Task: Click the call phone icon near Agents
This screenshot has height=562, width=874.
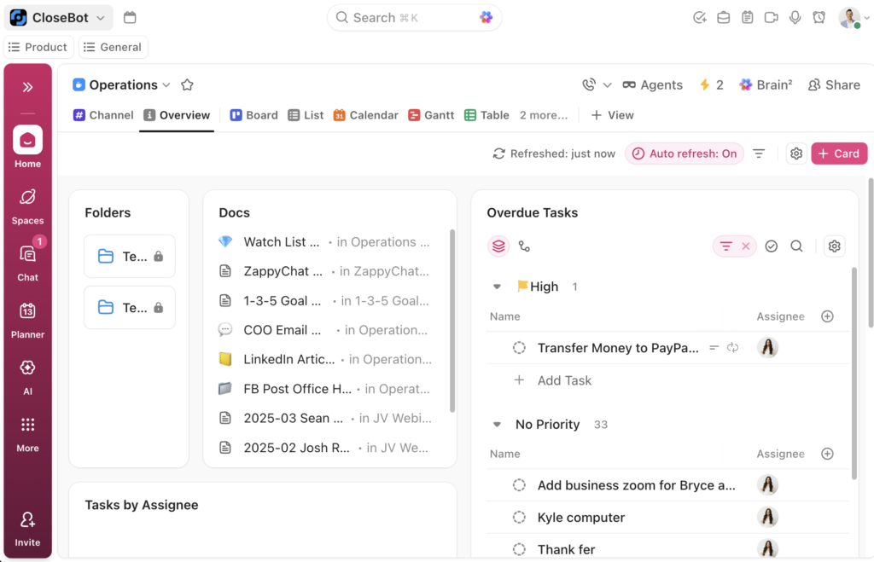Action: pyautogui.click(x=589, y=84)
